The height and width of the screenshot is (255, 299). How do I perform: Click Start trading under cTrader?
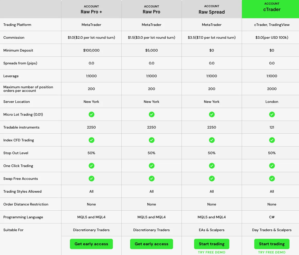click(272, 244)
